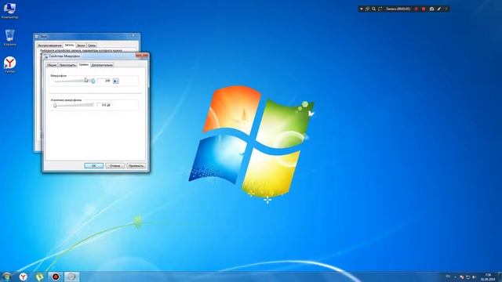Open the screen recorder taskbar icon
Image resolution: width=502 pixels, height=282 pixels.
click(56, 277)
